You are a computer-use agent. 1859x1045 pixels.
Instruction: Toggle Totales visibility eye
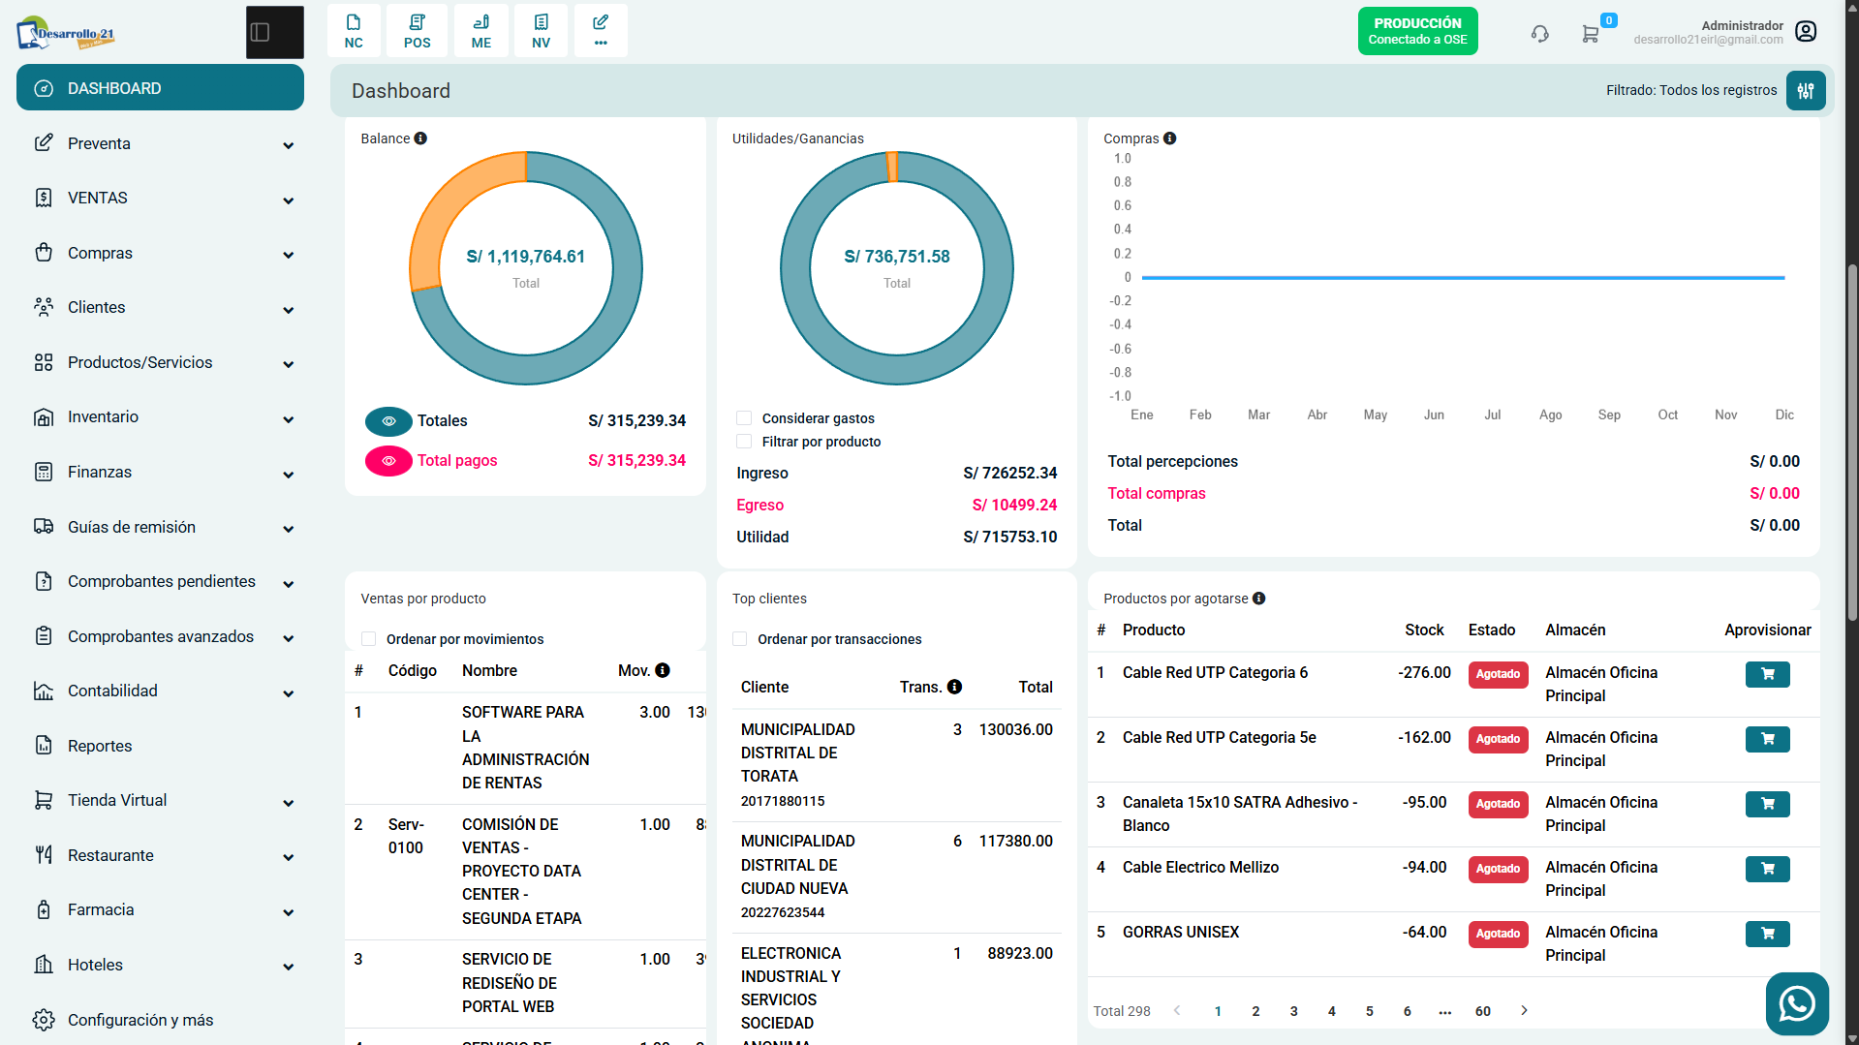pos(388,421)
